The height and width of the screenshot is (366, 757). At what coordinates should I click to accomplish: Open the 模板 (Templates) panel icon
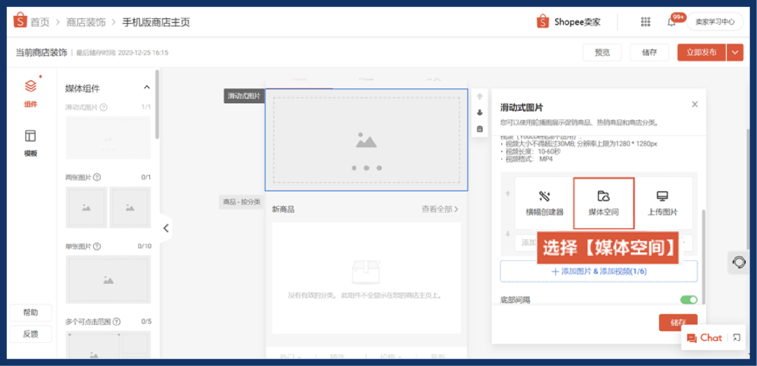30,136
